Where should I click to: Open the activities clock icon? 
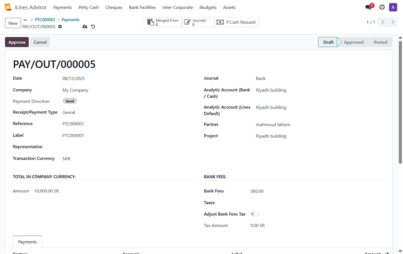tap(382, 7)
